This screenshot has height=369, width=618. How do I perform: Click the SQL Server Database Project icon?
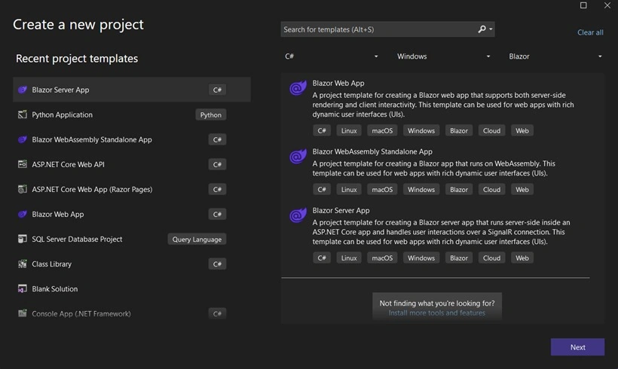23,239
